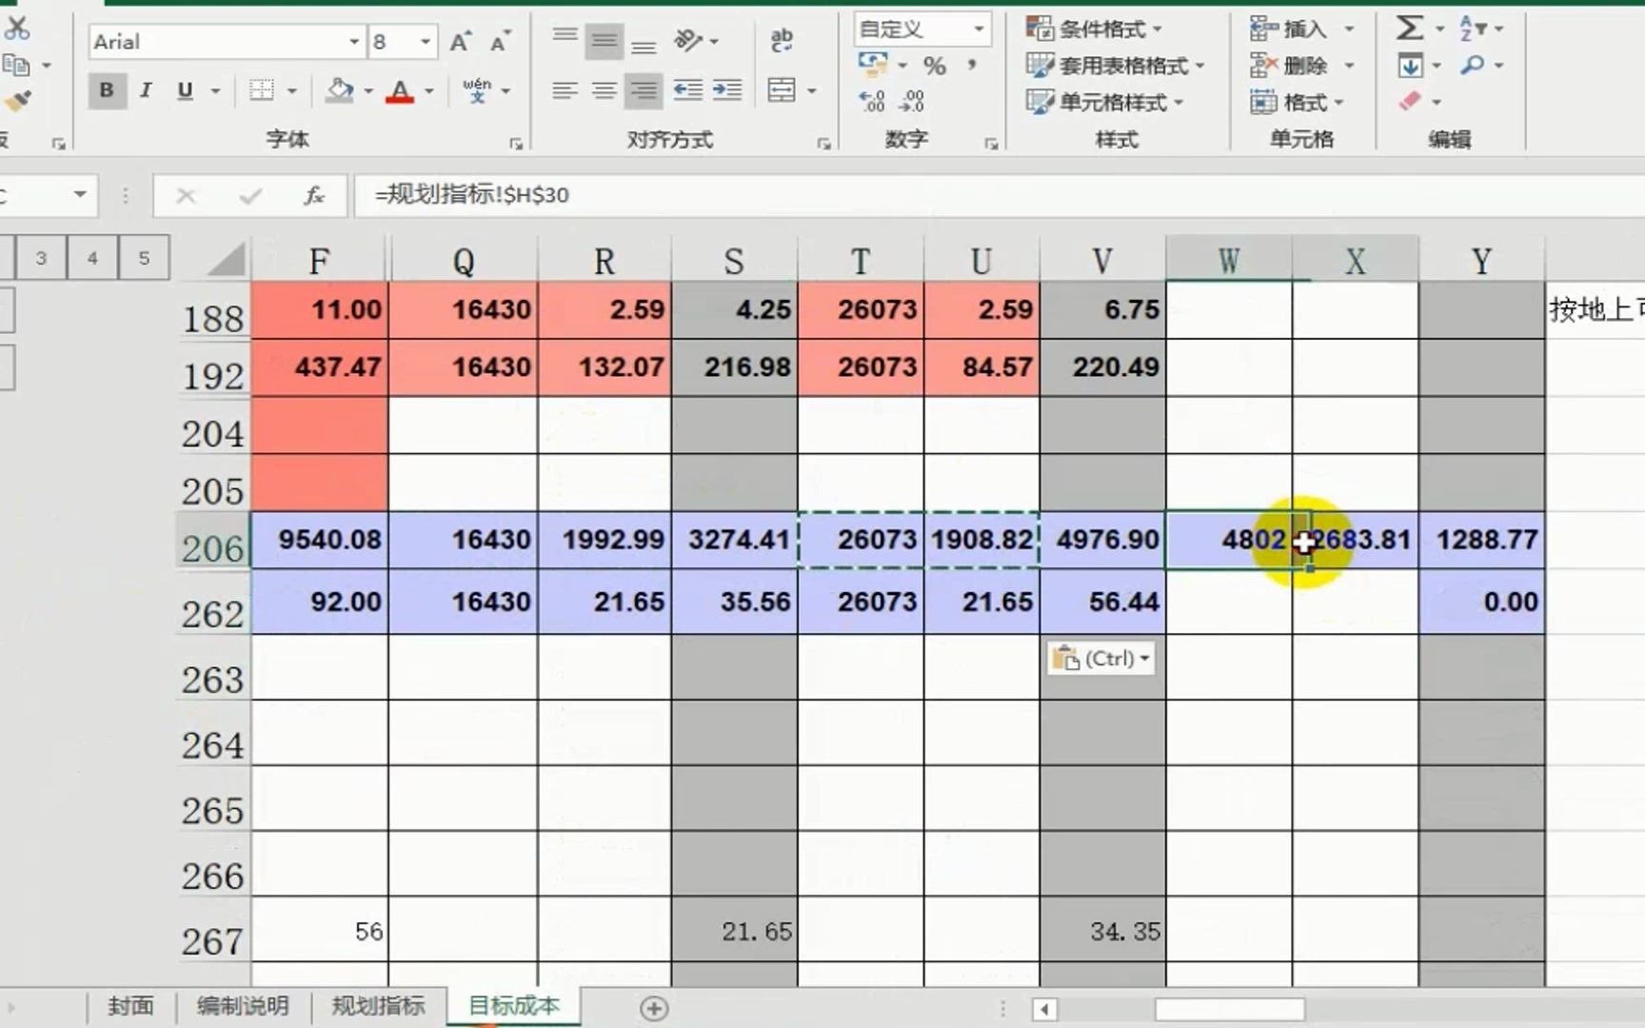Click the Percent Style icon
This screenshot has width=1645, height=1028.
click(935, 66)
